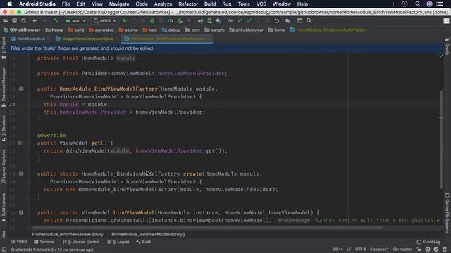This screenshot has width=451, height=253.
Task: Open the Refactor menu
Action: (188, 4)
